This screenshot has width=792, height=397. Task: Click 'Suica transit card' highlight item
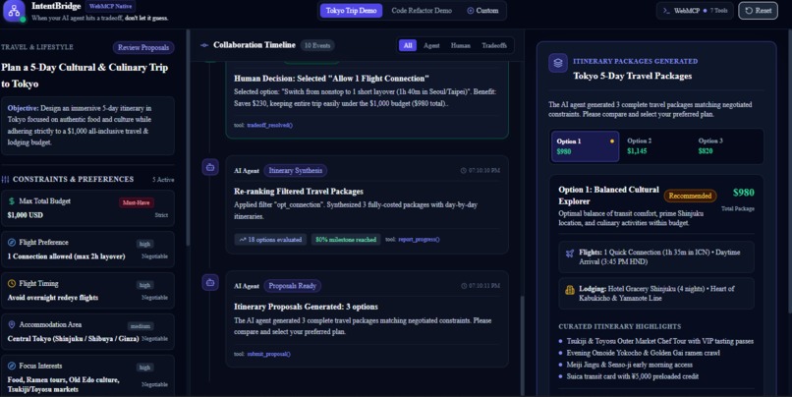633,376
